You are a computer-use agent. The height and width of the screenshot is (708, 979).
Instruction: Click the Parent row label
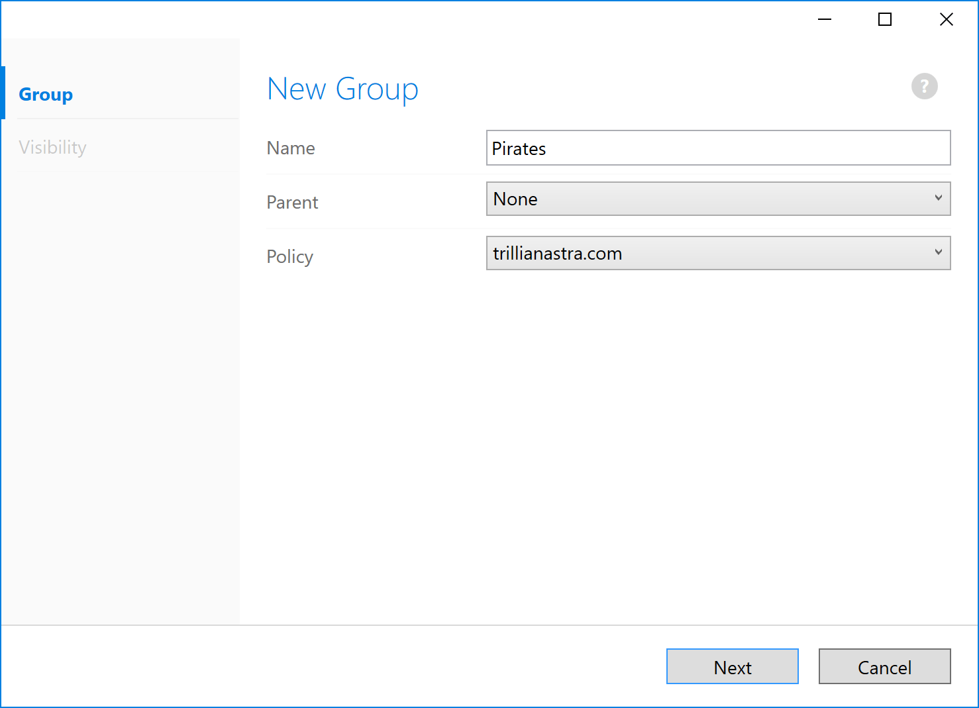[x=292, y=202]
